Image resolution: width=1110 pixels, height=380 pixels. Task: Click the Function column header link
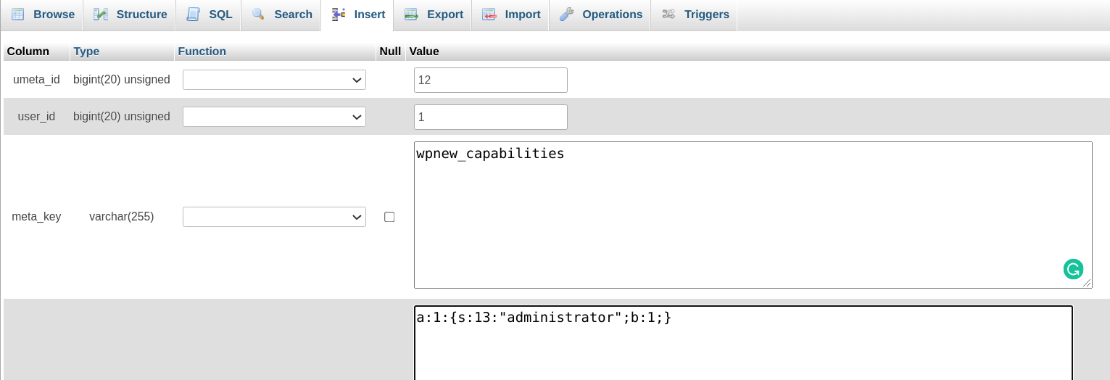tap(202, 51)
